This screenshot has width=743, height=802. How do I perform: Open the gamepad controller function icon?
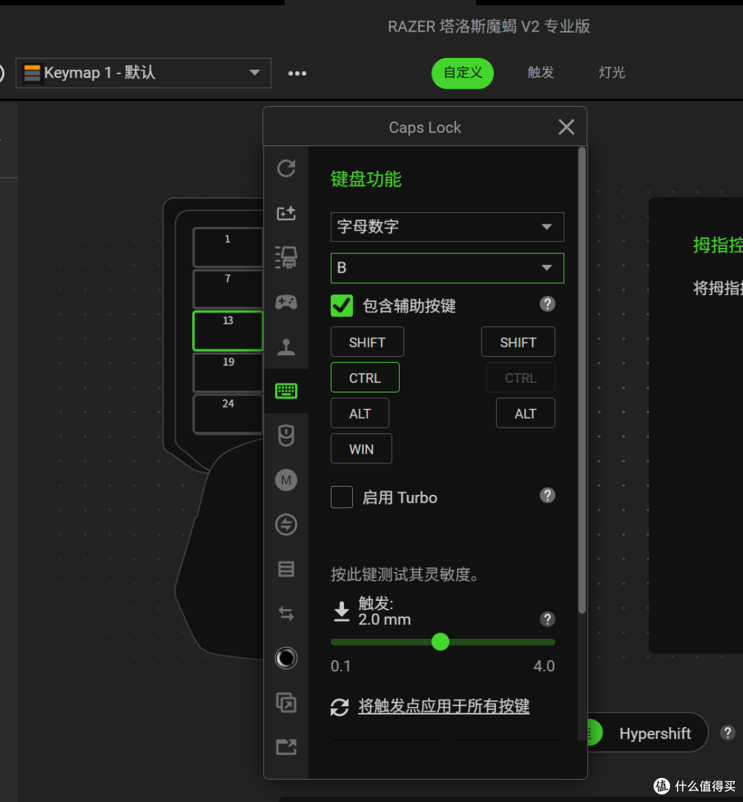286,302
